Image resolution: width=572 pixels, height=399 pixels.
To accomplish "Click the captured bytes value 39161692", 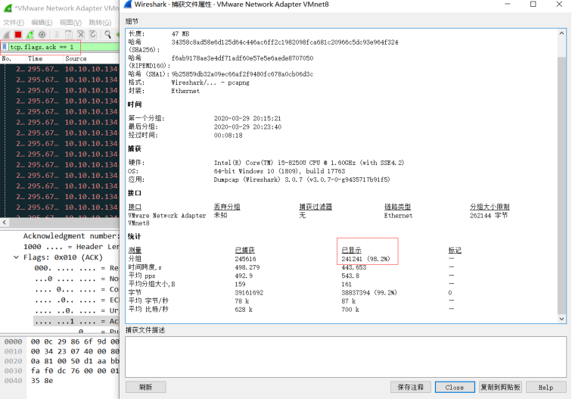I will (x=249, y=293).
